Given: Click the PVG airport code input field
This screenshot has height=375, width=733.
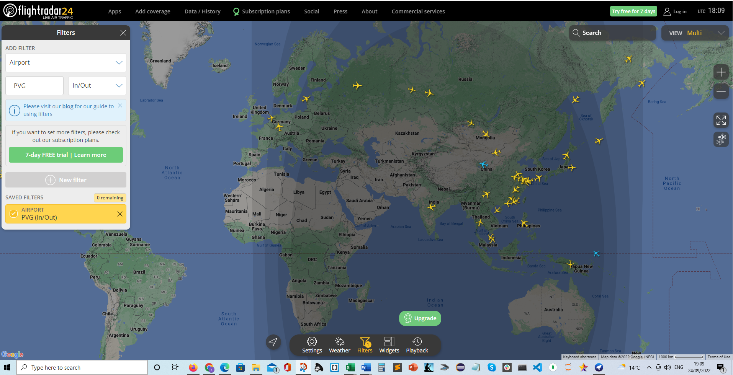Looking at the screenshot, I should coord(34,86).
